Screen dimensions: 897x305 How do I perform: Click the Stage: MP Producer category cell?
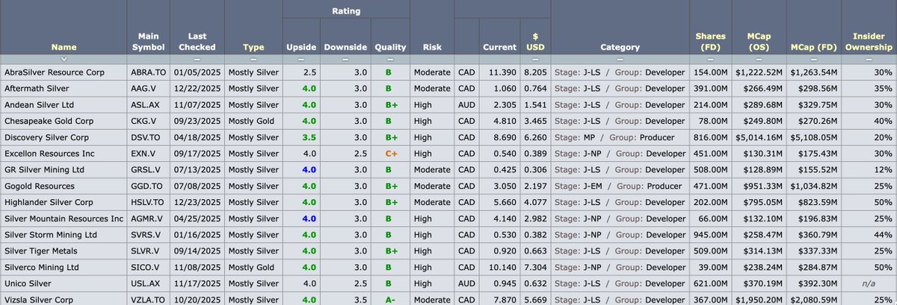[619, 138]
